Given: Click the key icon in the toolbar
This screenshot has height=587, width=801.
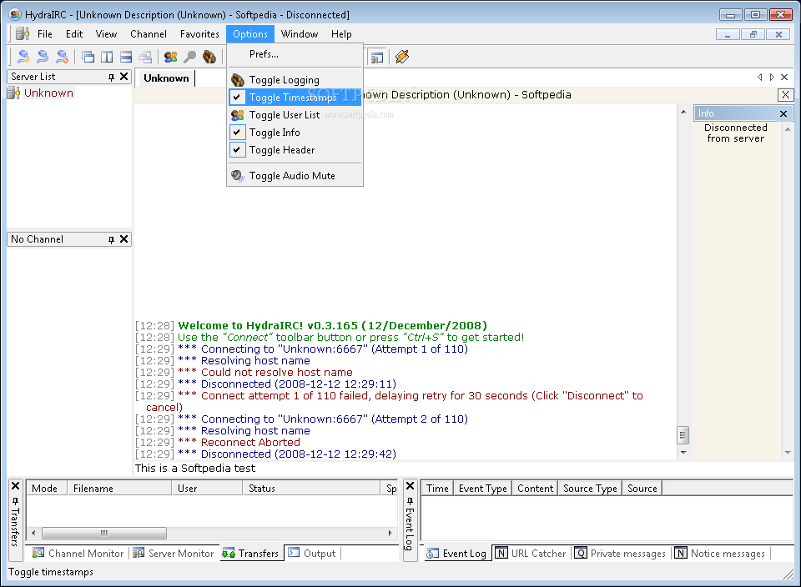Looking at the screenshot, I should (x=189, y=57).
